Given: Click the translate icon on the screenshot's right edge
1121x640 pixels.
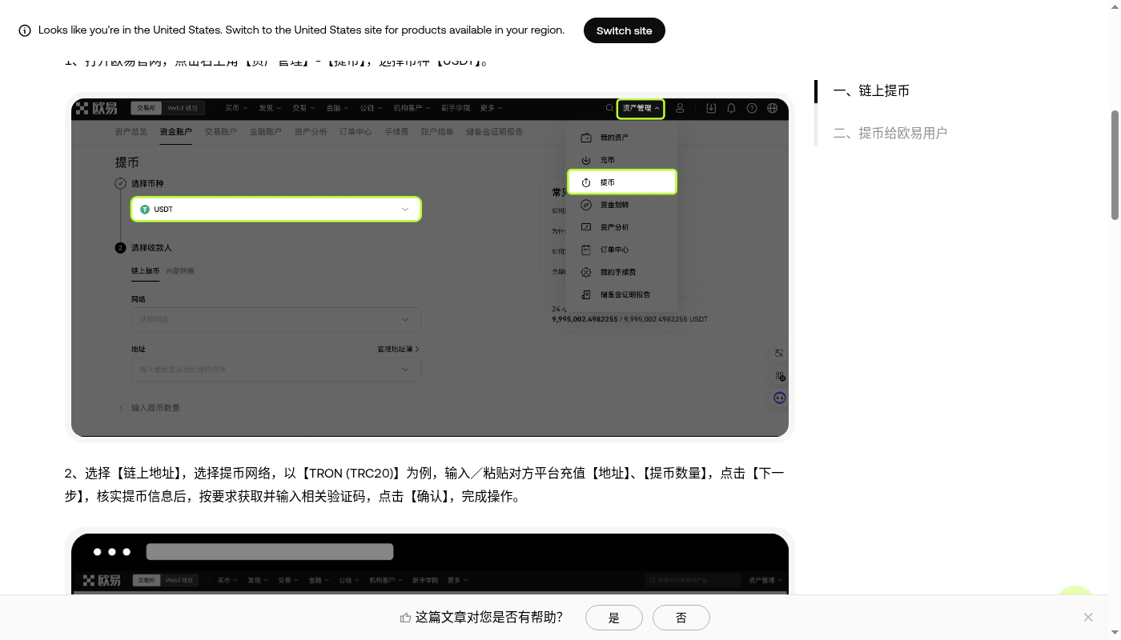Looking at the screenshot, I should point(779,353).
